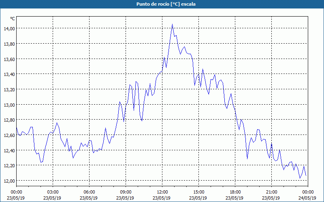324x202 pixels.
Task: Click the °C unit label
Action: pos(13,19)
